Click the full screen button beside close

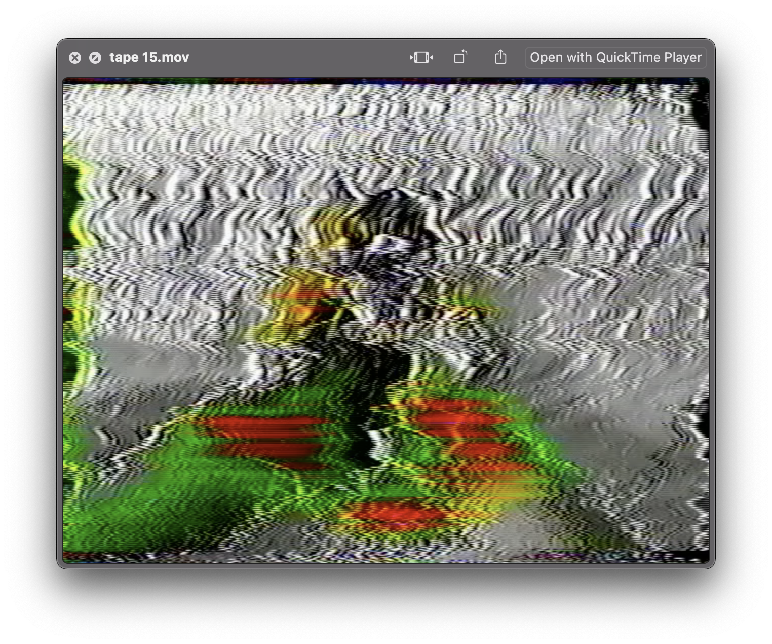coord(95,58)
